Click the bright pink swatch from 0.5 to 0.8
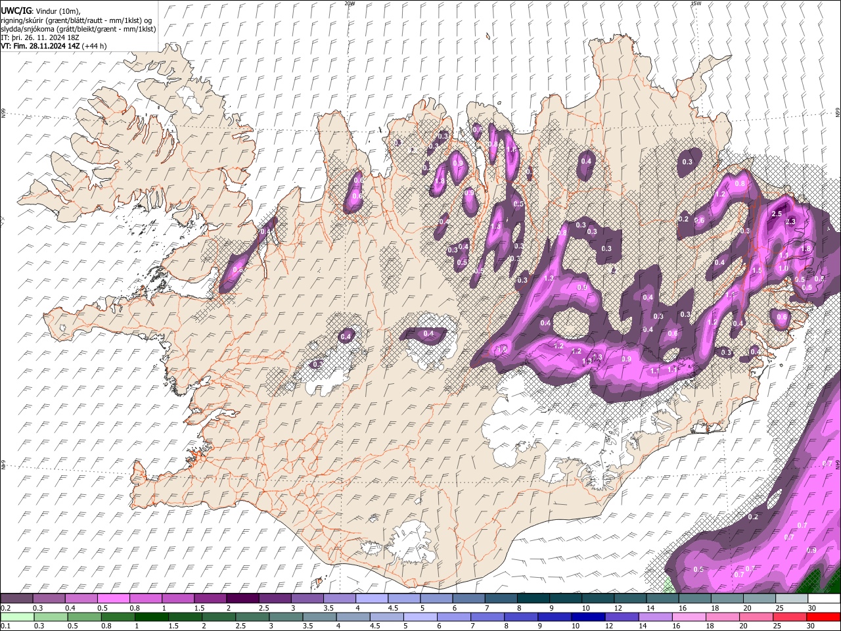This screenshot has height=631, width=841. point(113,599)
